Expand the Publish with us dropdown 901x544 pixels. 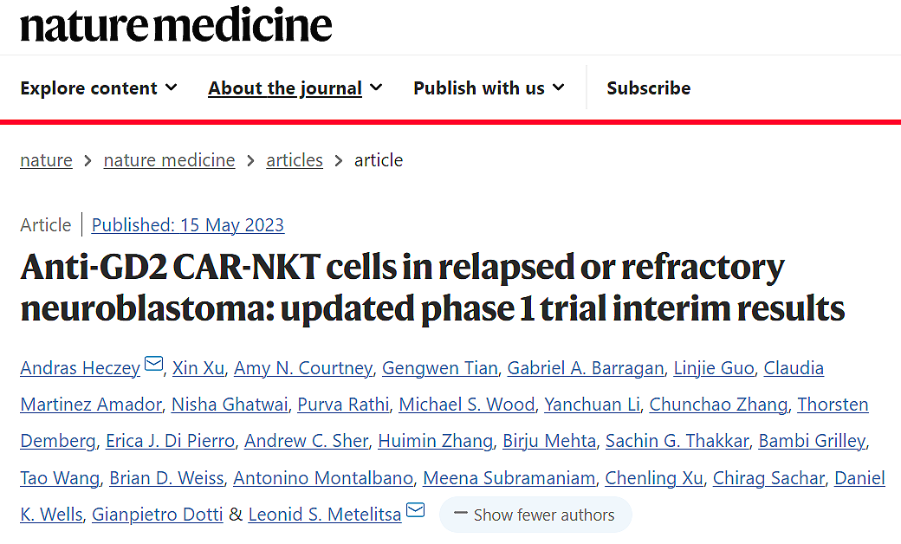(x=489, y=87)
